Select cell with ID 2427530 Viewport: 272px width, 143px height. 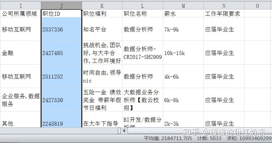pos(61,100)
